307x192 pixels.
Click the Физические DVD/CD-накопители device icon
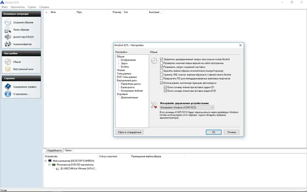[x=54, y=165]
